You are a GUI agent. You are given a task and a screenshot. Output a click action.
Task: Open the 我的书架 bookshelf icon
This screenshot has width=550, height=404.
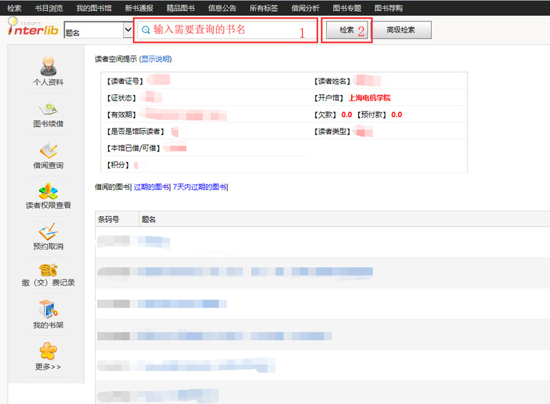click(x=47, y=308)
